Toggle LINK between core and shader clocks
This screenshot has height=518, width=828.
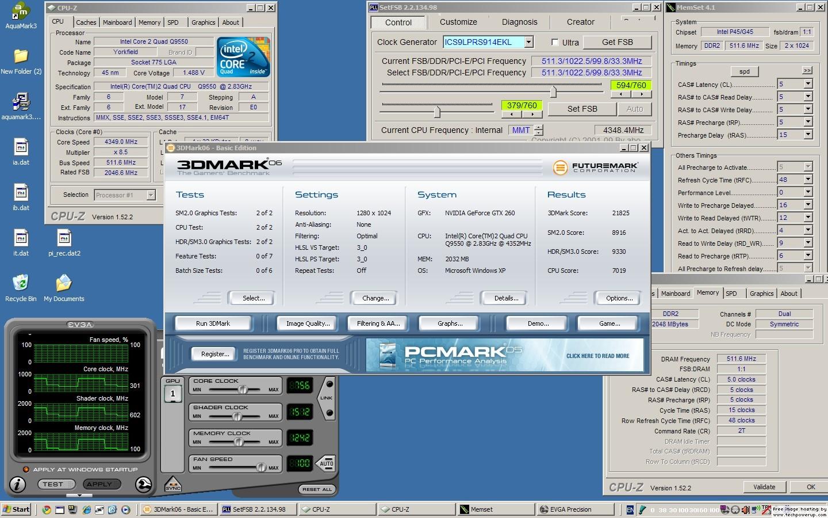pyautogui.click(x=327, y=398)
